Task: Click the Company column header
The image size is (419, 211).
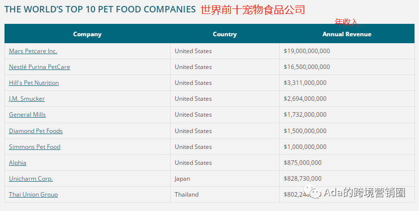Action: click(x=88, y=34)
